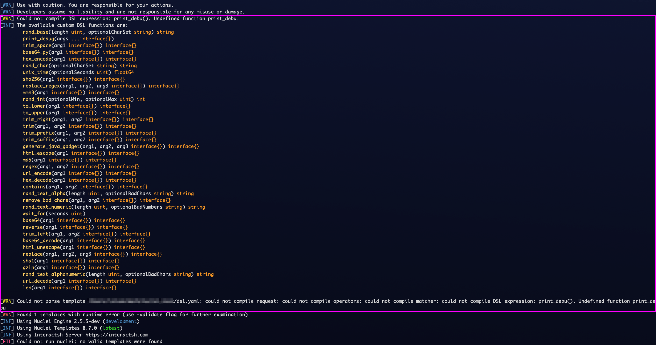Click the print_debug function signature

click(x=68, y=39)
